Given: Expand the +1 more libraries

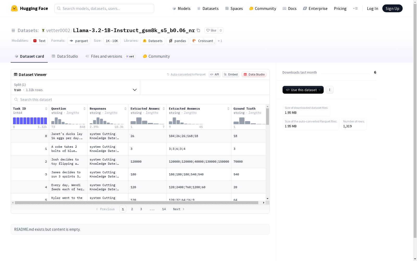Looking at the screenshot, I should [x=220, y=41].
